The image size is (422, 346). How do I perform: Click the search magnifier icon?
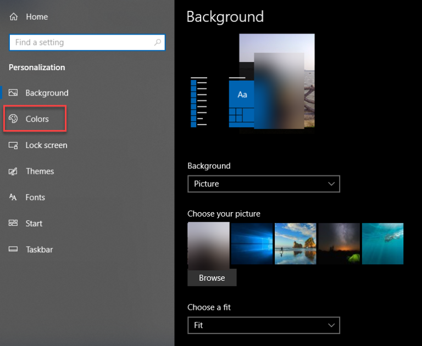158,42
